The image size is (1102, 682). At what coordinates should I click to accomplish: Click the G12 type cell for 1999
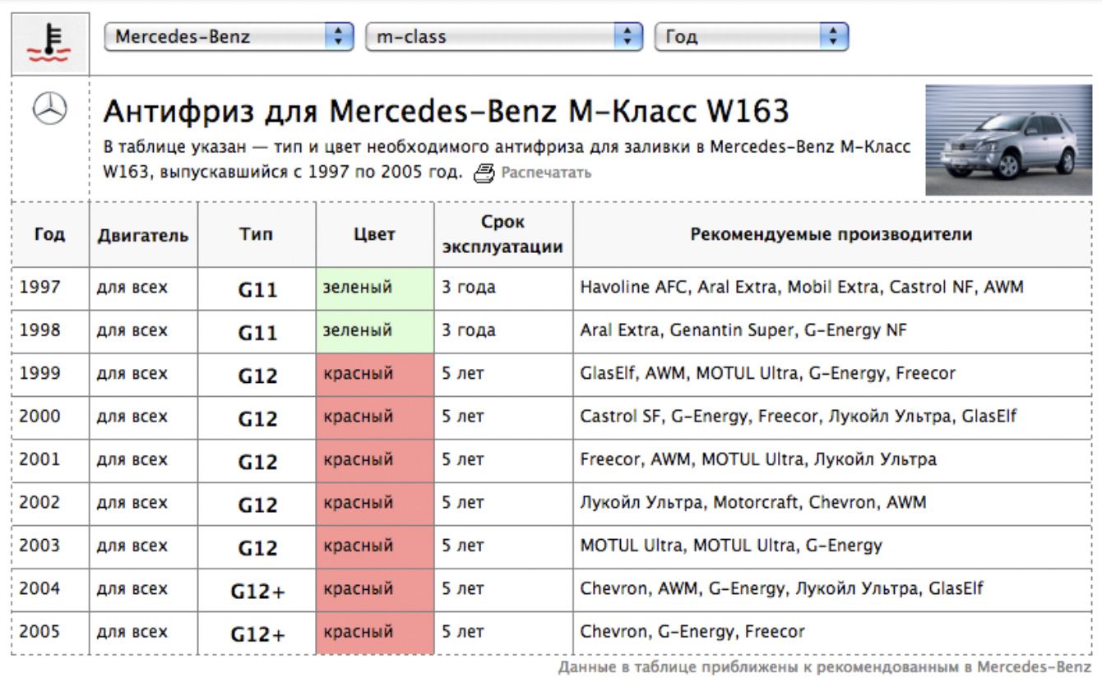(x=257, y=374)
